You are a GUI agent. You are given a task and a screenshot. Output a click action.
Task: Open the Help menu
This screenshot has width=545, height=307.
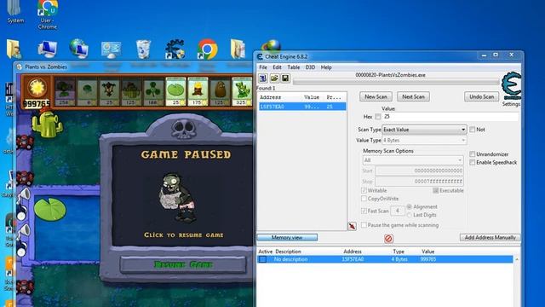(x=326, y=67)
